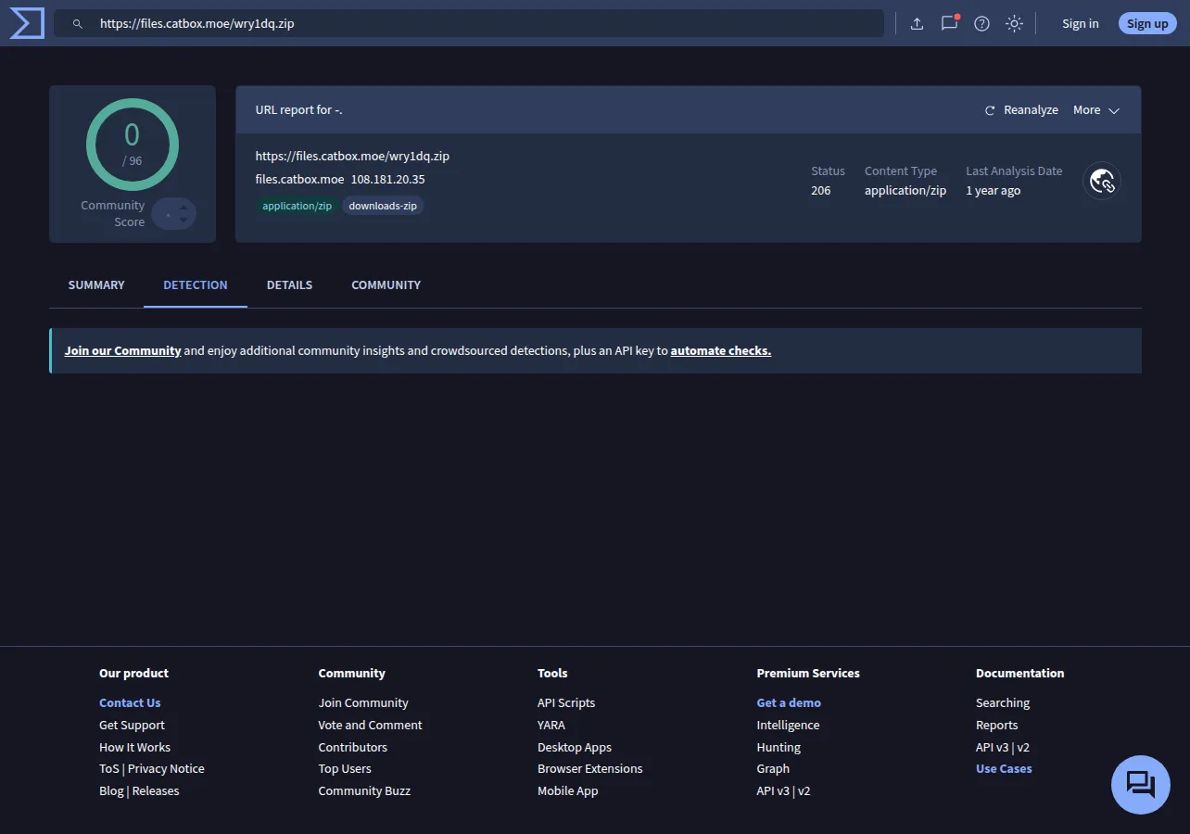
Task: Click the globe link icon in report
Action: click(1102, 181)
